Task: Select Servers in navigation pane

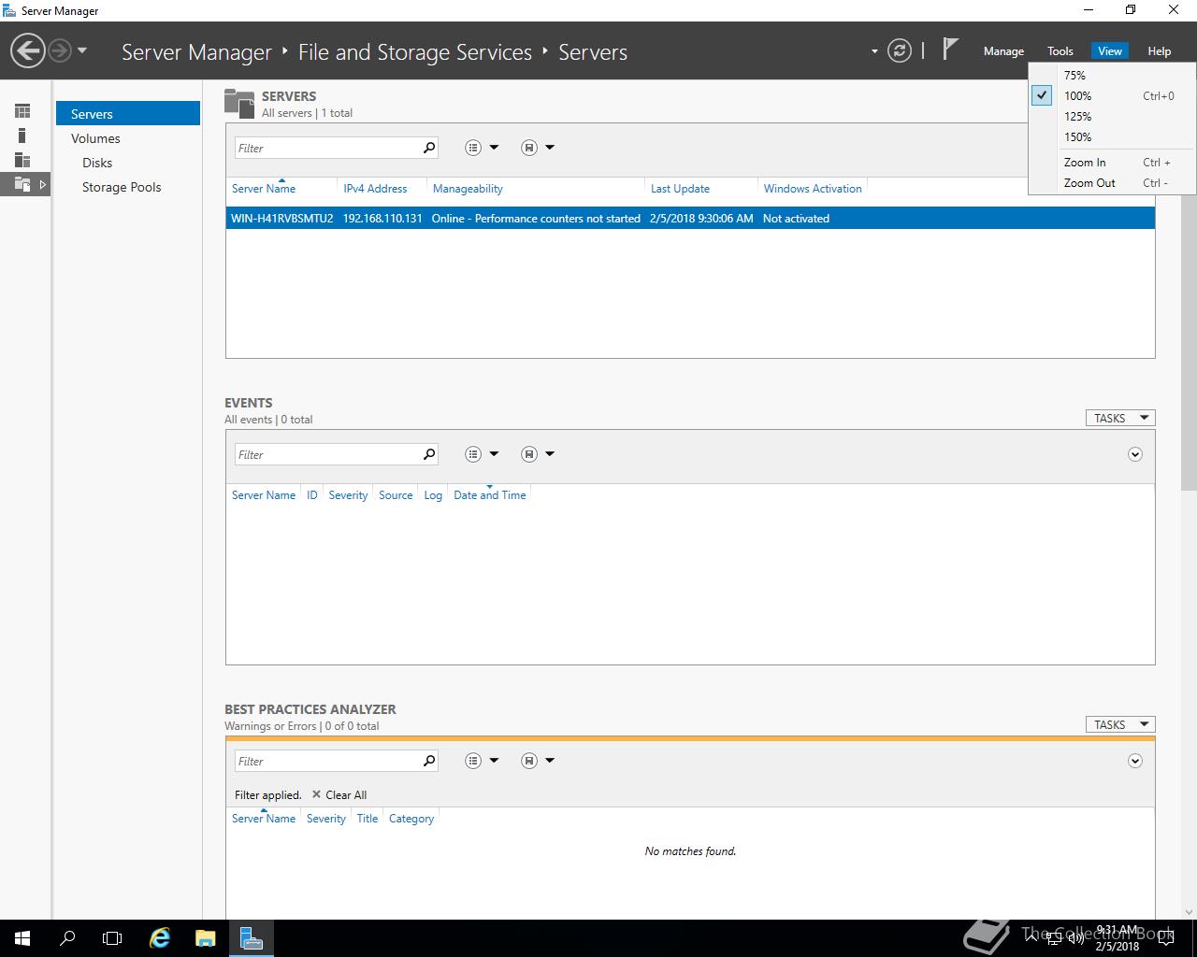Action: 128,114
